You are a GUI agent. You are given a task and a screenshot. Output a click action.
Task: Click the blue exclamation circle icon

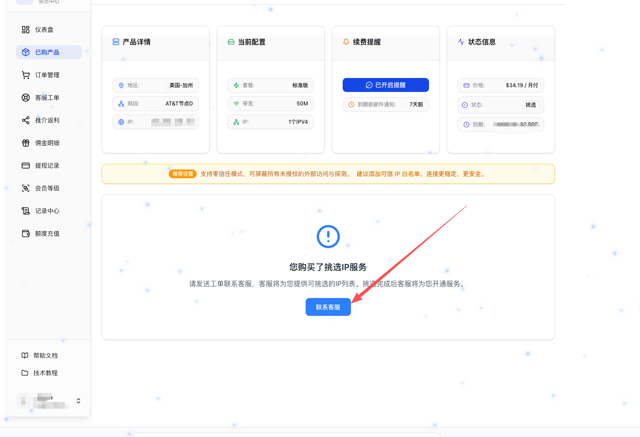(x=328, y=237)
